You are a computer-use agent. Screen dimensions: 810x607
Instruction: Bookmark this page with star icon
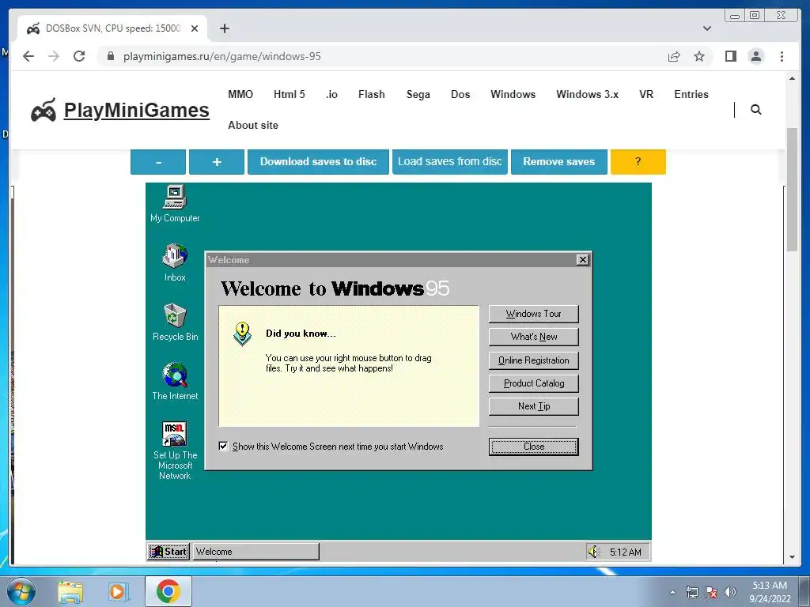699,56
